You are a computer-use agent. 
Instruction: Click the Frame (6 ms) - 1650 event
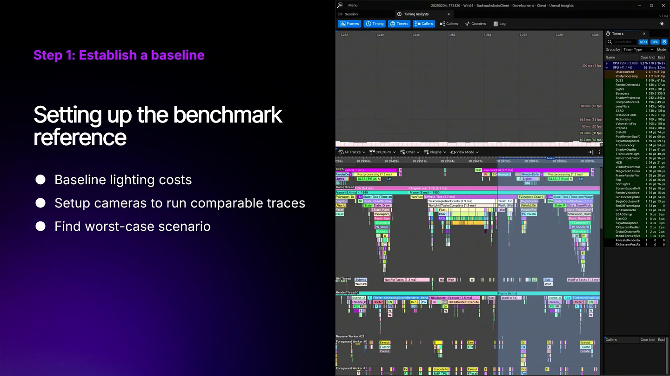504,192
